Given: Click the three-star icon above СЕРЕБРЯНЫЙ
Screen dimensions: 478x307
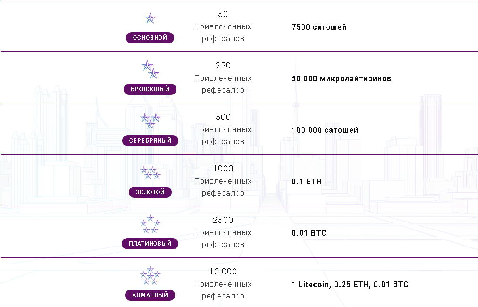Looking at the screenshot, I should (x=150, y=121).
